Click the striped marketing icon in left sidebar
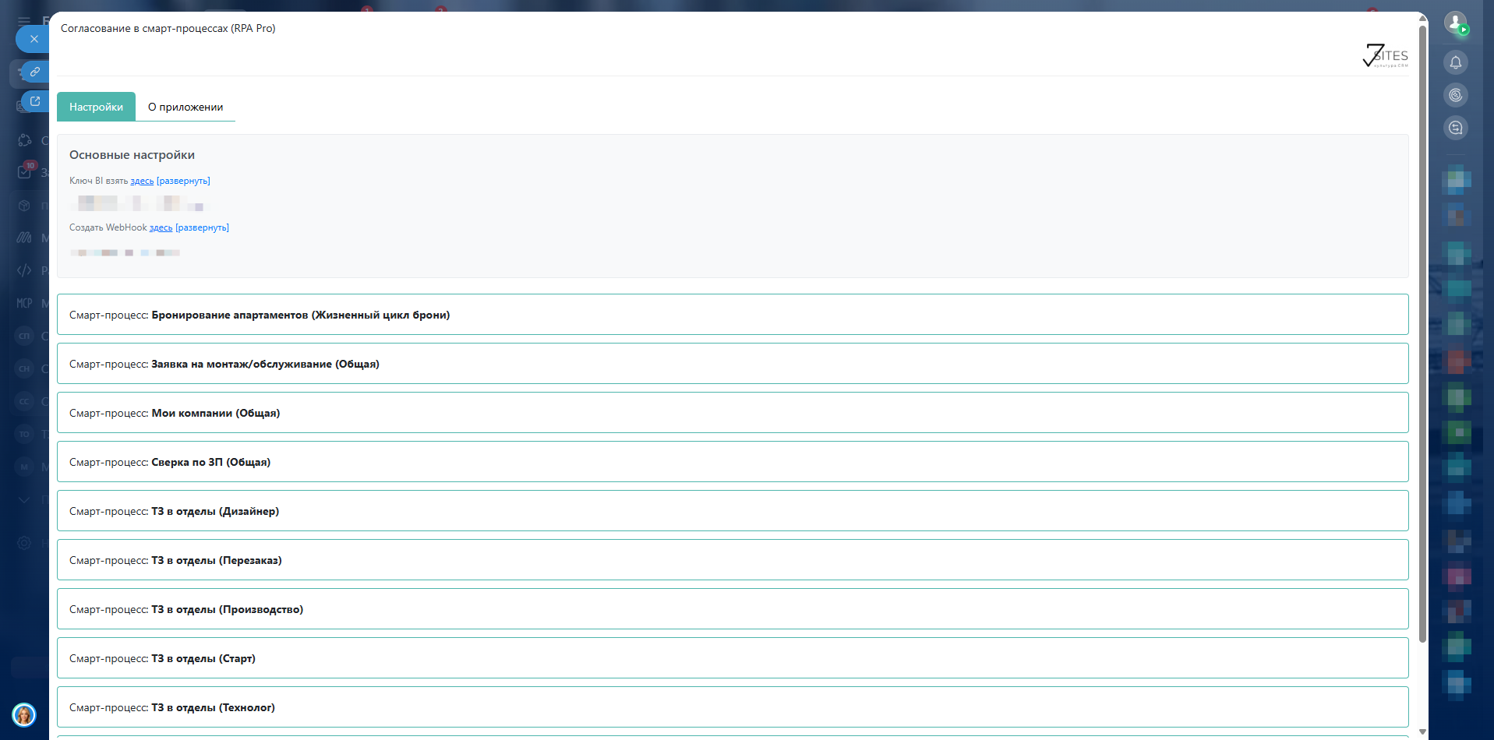 pos(25,238)
